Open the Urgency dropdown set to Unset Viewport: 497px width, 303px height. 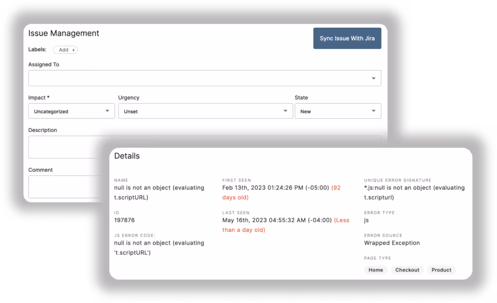205,111
